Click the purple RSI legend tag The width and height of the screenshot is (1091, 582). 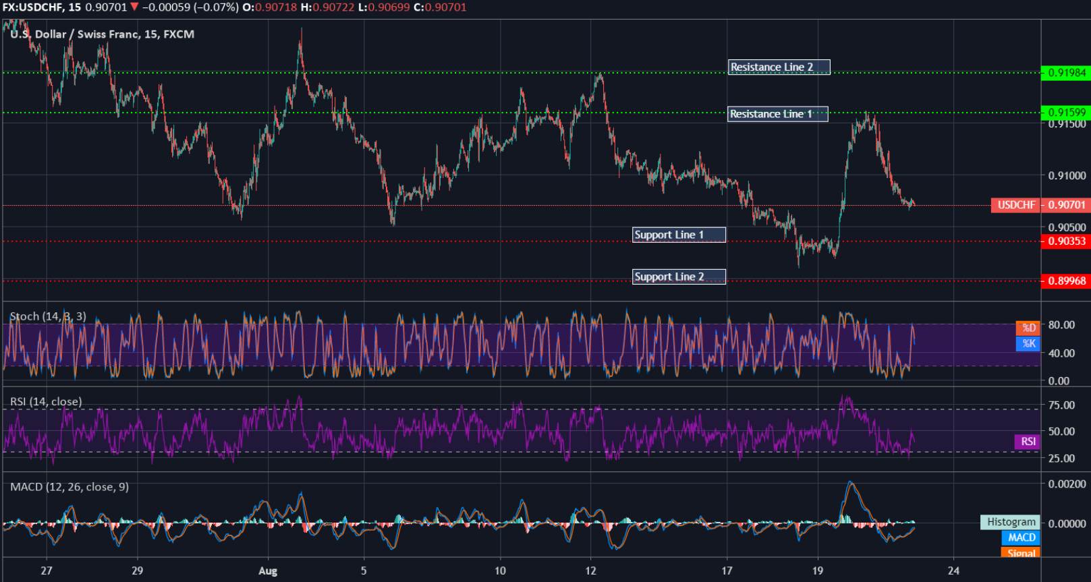1028,442
